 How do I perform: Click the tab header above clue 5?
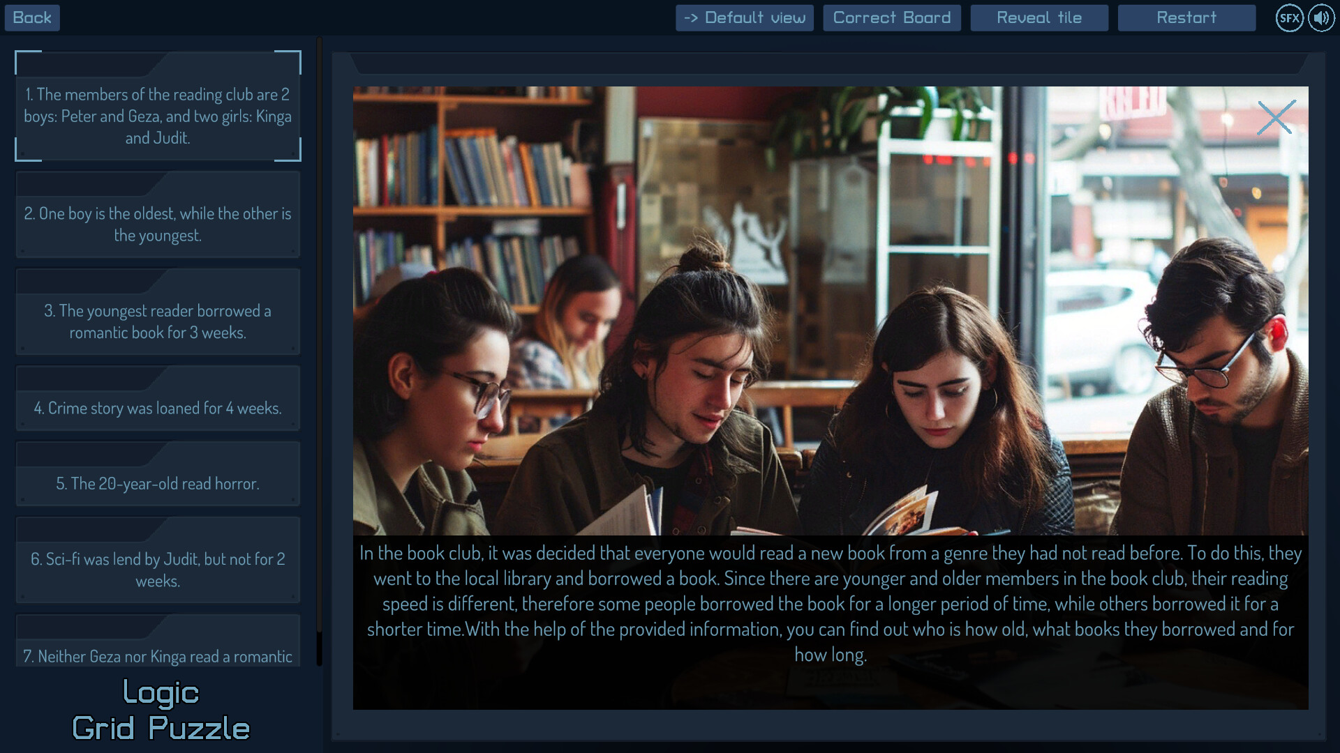tap(84, 452)
